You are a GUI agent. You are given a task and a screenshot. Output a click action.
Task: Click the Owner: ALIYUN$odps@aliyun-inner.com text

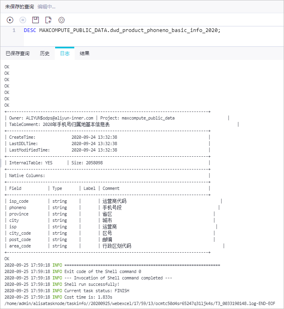point(51,118)
